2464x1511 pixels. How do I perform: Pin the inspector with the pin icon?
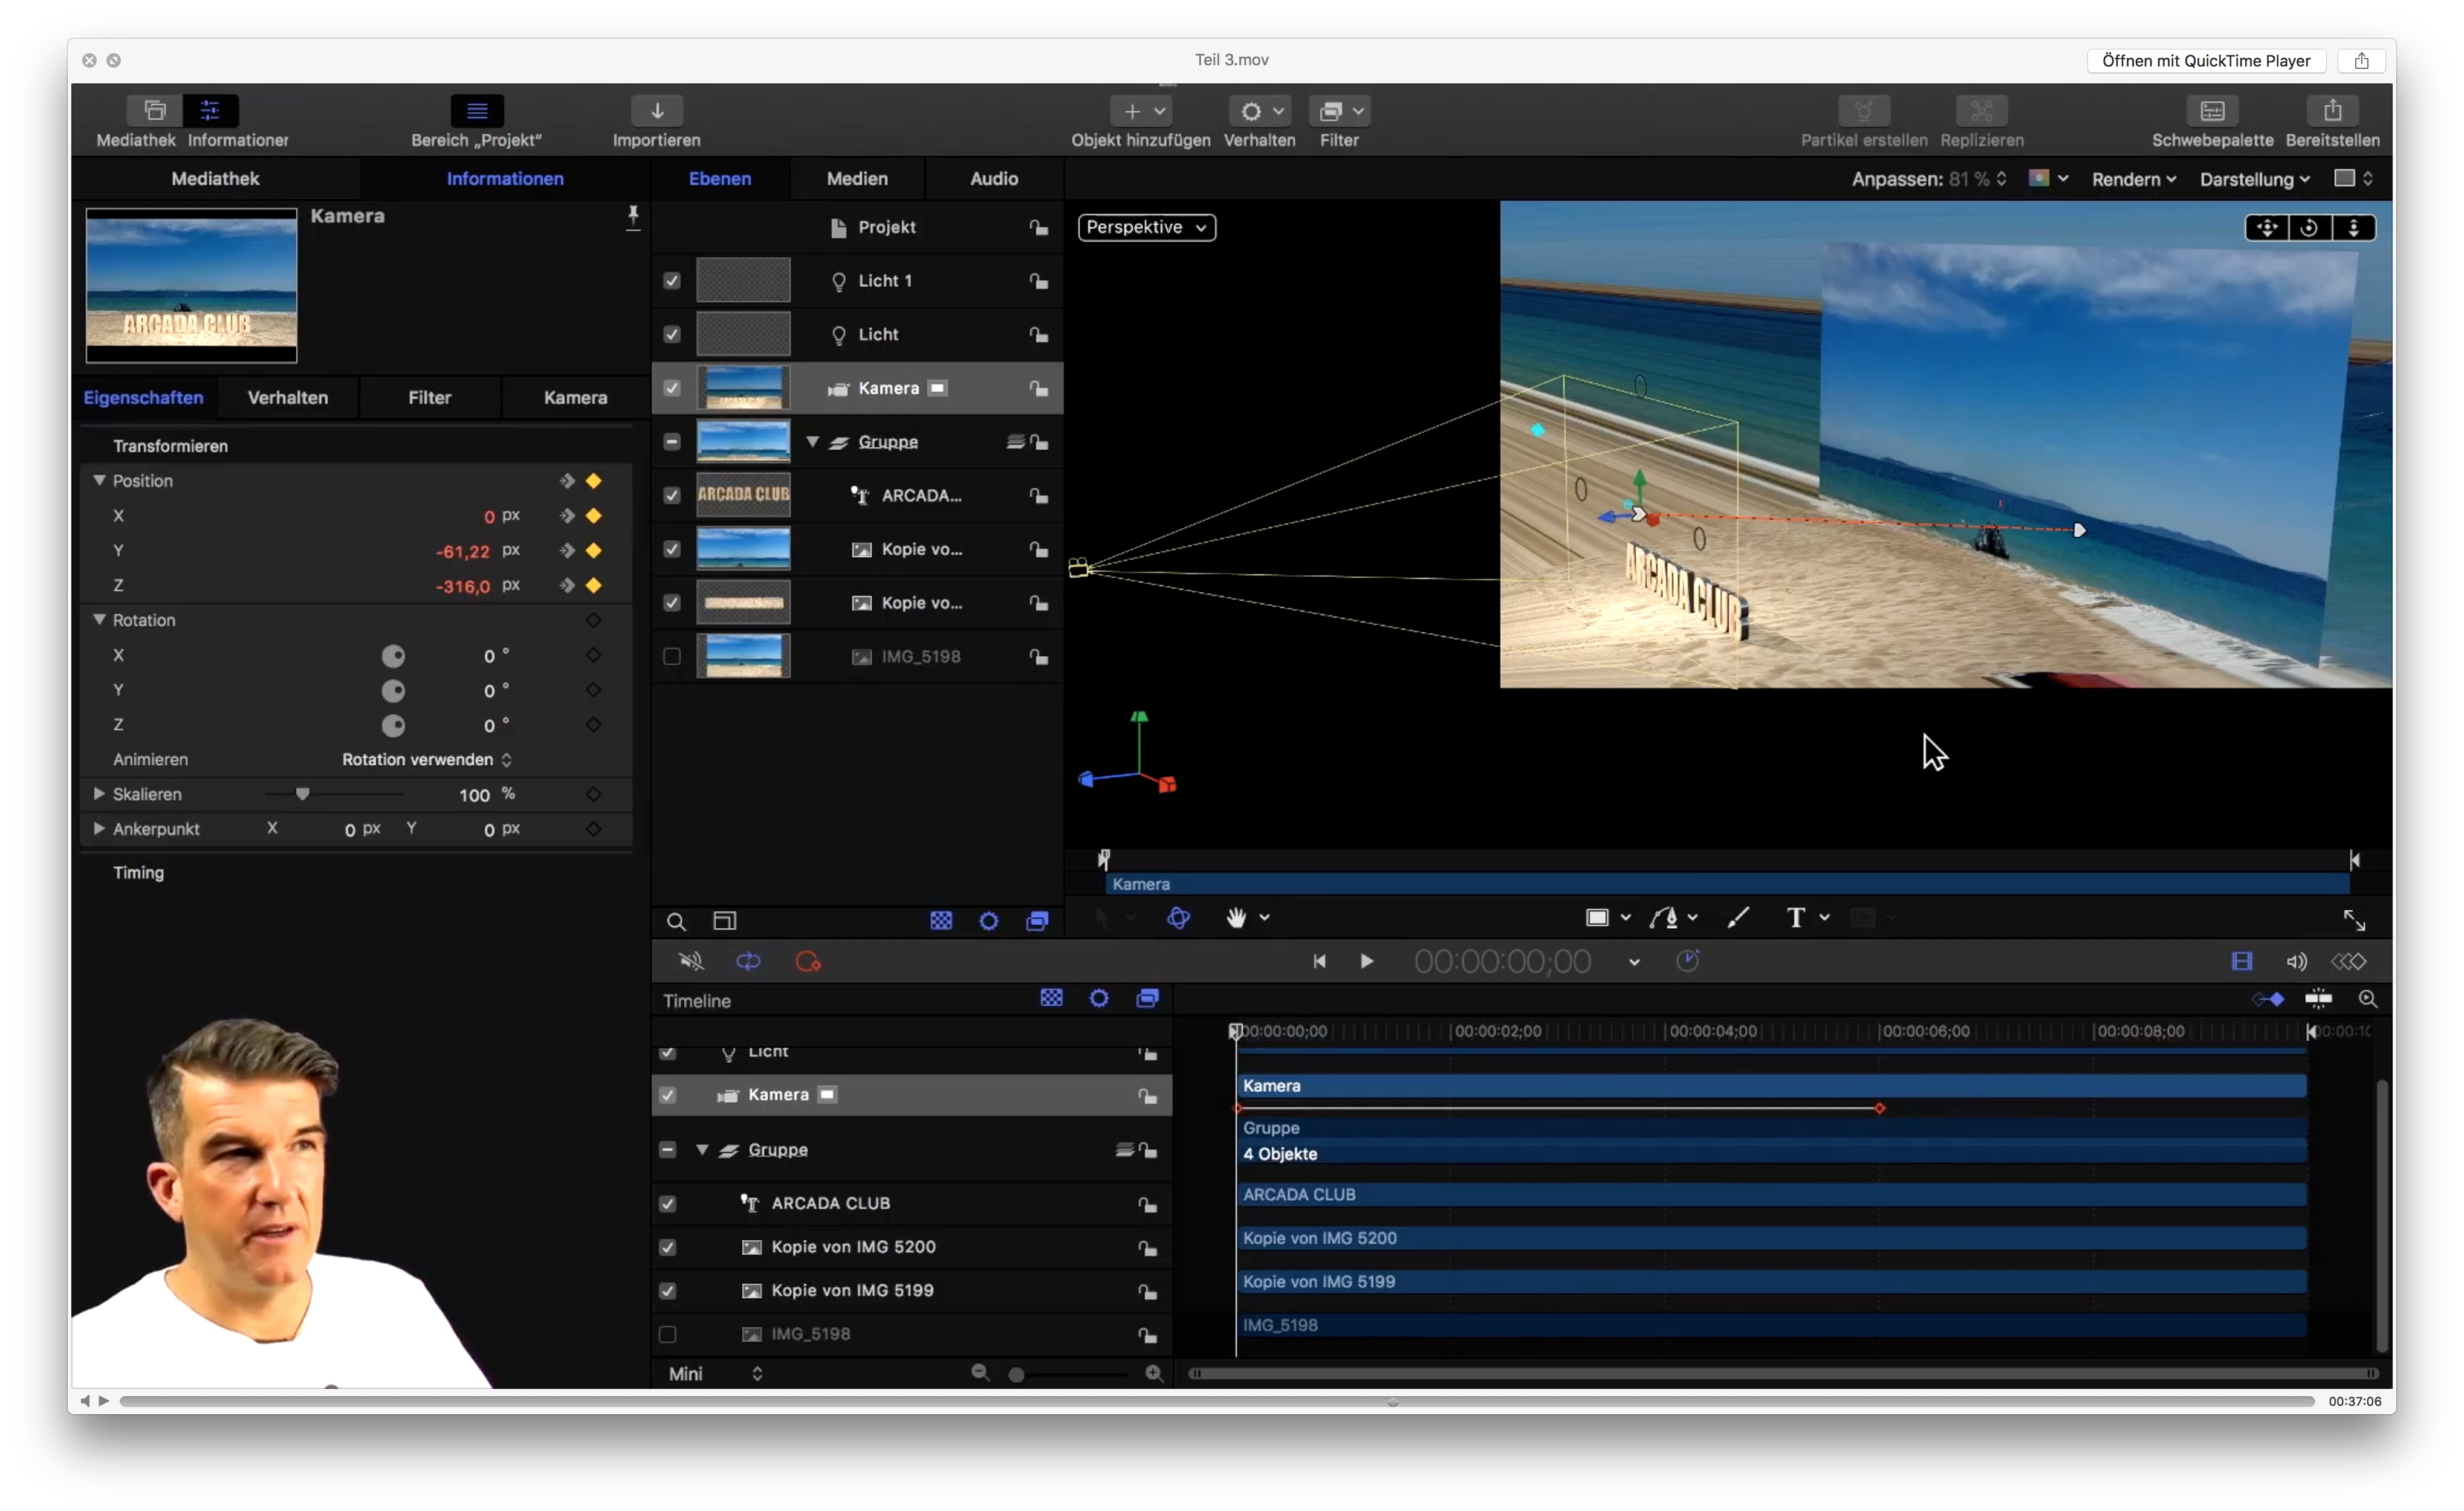(632, 217)
